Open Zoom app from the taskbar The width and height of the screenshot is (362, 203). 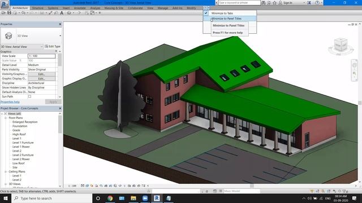(x=145, y=198)
